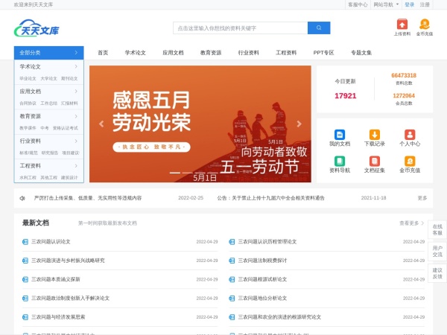This screenshot has height=335, width=447.
Task: Open 下载记录 download history icon
Action: coord(375,137)
